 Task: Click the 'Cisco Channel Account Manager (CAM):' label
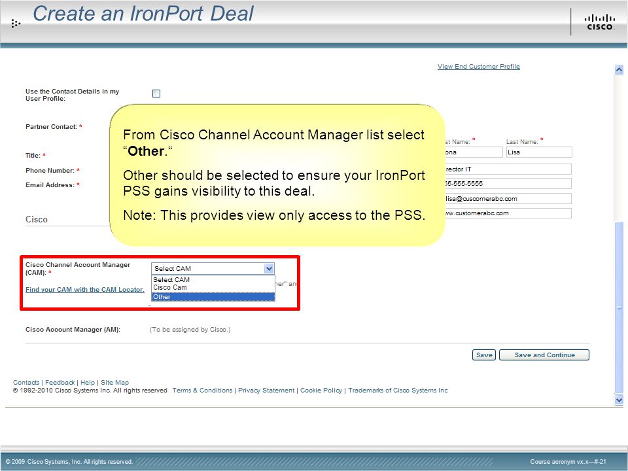pos(78,269)
